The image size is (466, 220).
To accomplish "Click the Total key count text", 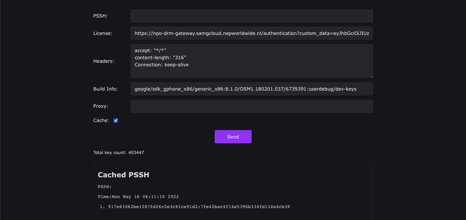I will 119,152.
